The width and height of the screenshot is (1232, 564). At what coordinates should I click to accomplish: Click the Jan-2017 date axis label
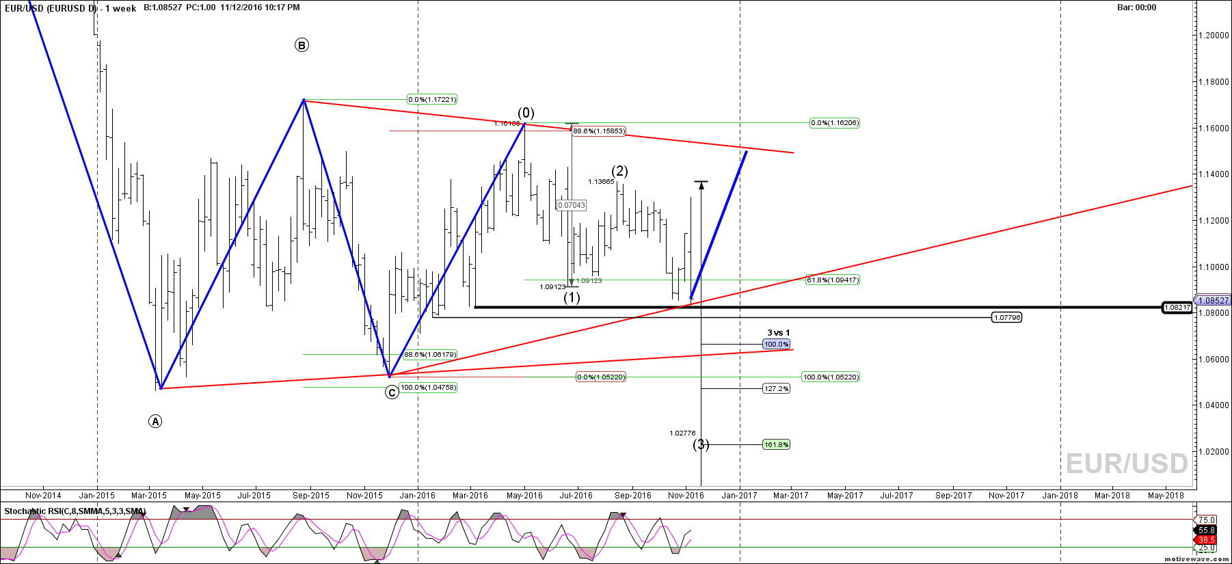coord(740,496)
